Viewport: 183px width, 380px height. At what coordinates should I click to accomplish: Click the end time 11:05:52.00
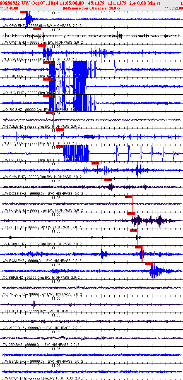174,8
